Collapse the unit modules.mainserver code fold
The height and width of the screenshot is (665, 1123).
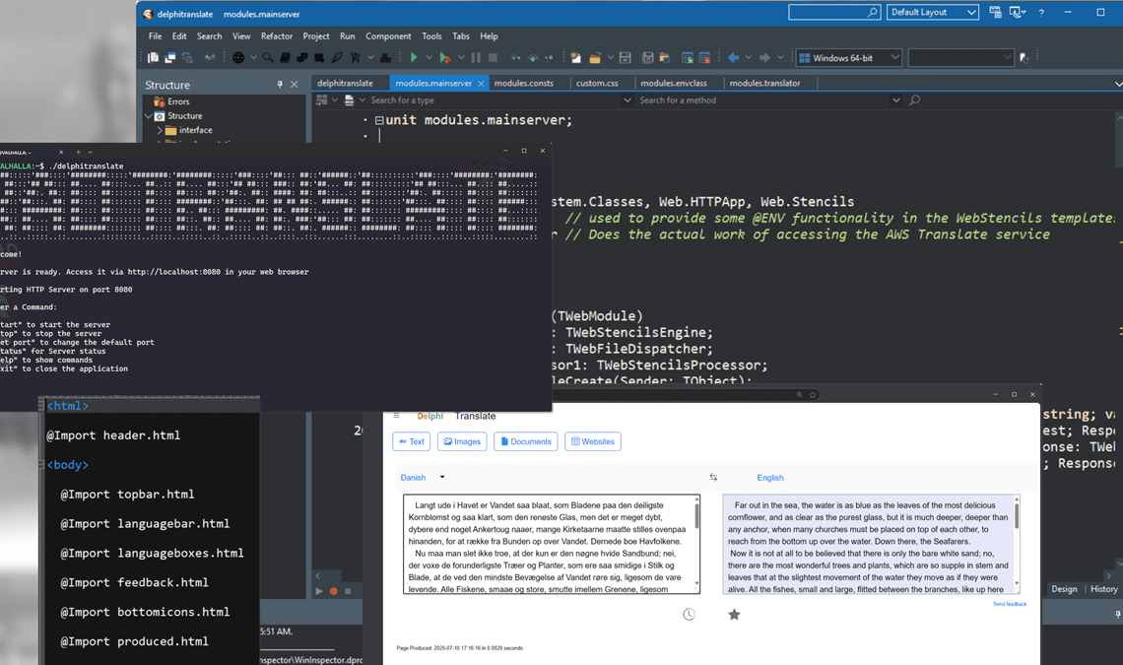coord(379,120)
